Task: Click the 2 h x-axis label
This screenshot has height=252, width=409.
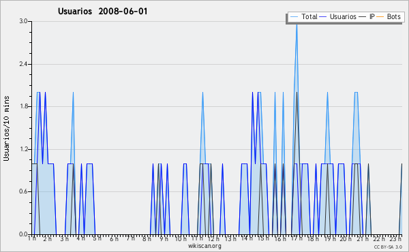Action: point(48,238)
